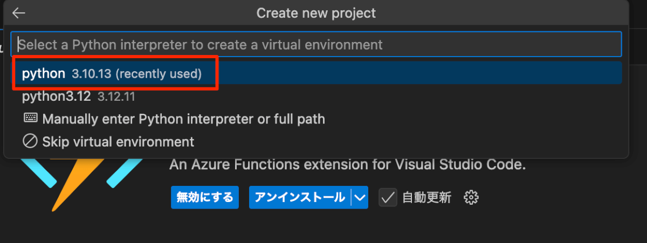The width and height of the screenshot is (647, 243).
Task: Expand the アンインストール dropdown arrow
Action: click(x=360, y=198)
